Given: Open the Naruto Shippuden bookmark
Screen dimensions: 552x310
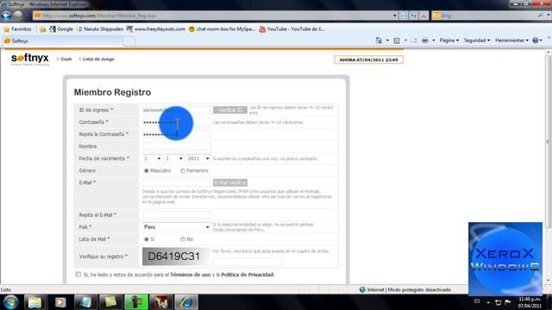Looking at the screenshot, I should point(100,29).
